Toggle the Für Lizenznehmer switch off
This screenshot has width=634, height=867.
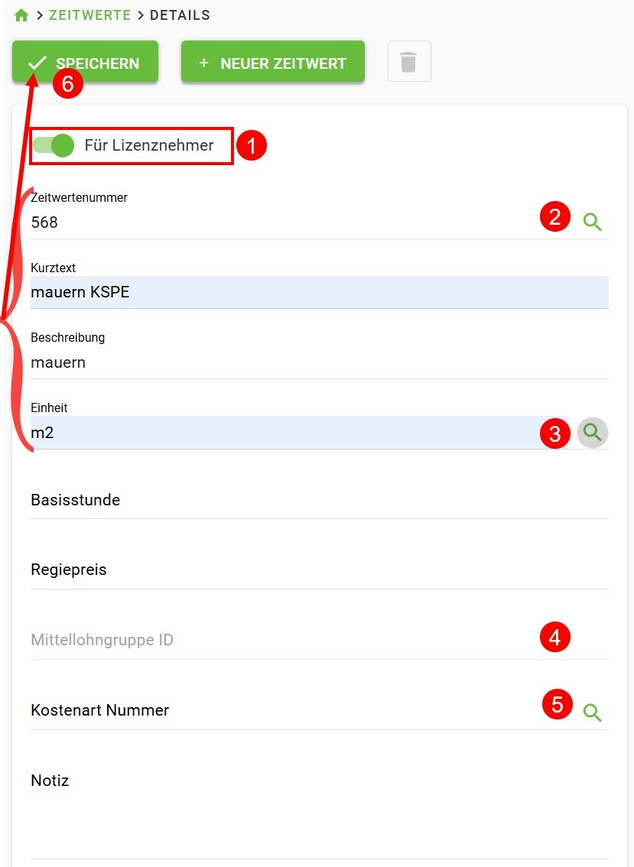tap(52, 145)
